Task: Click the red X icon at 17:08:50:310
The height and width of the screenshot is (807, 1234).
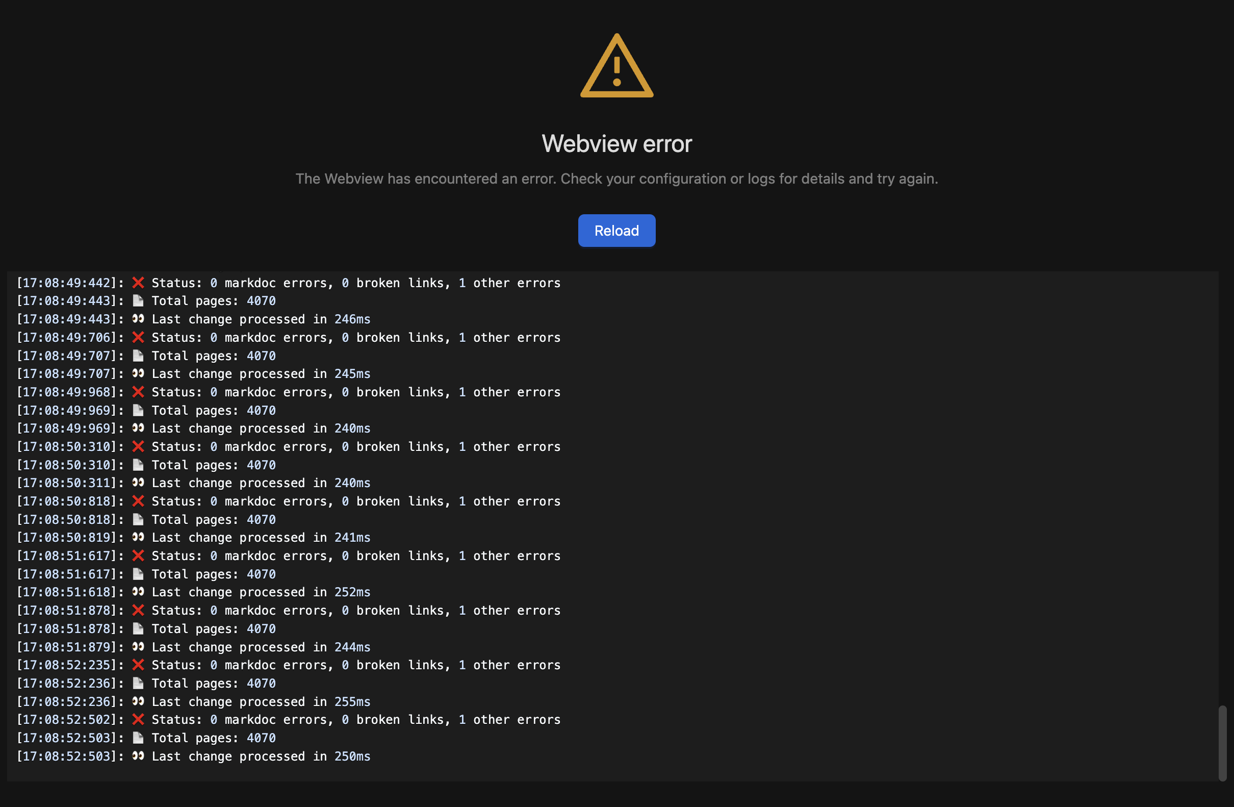Action: pos(138,446)
